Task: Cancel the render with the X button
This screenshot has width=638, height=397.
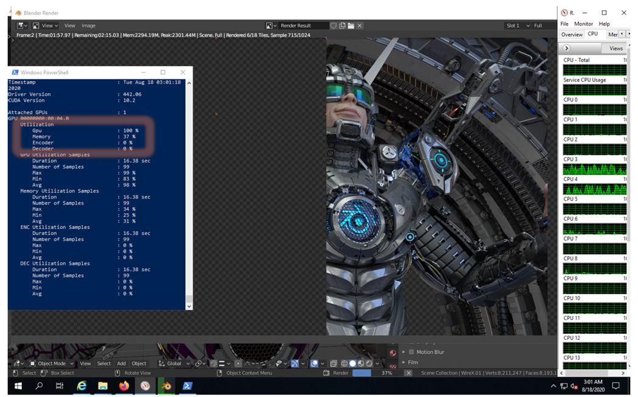Action: [408, 373]
